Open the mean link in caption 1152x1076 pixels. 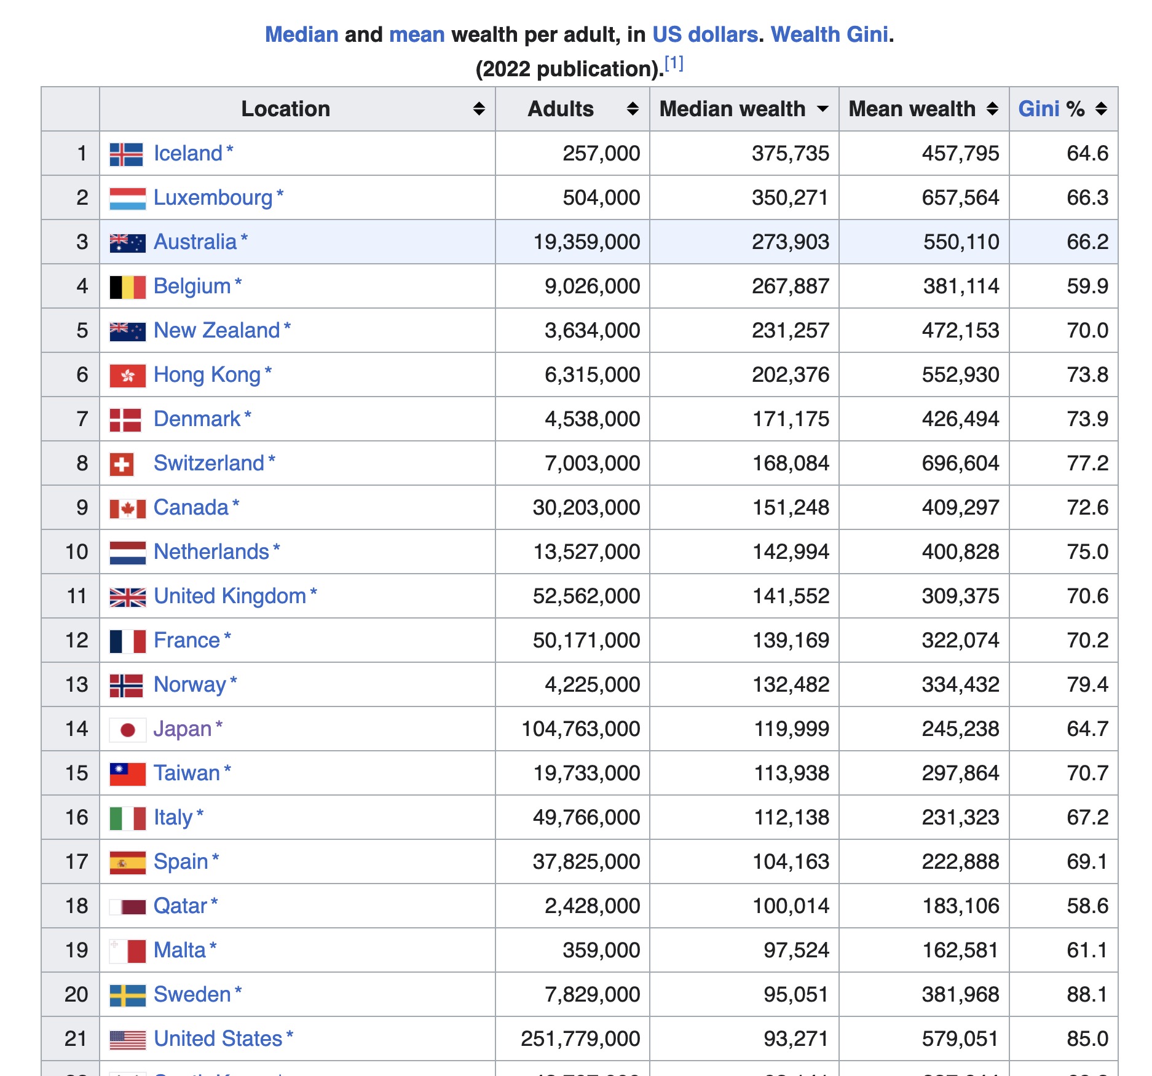417,34
